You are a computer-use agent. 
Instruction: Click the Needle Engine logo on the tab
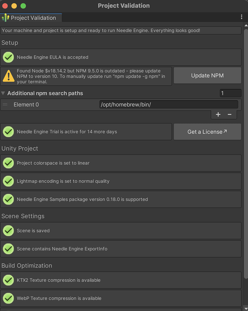tap(5, 18)
